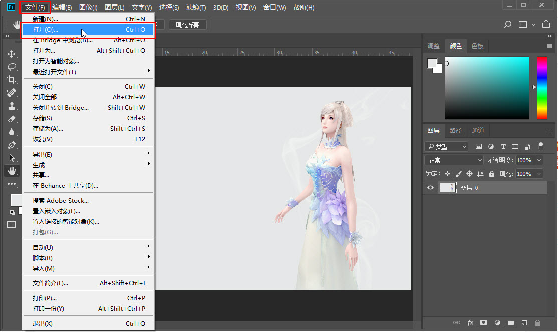Open the search magnifier in options bar
The height and width of the screenshot is (332, 558).
tap(508, 24)
